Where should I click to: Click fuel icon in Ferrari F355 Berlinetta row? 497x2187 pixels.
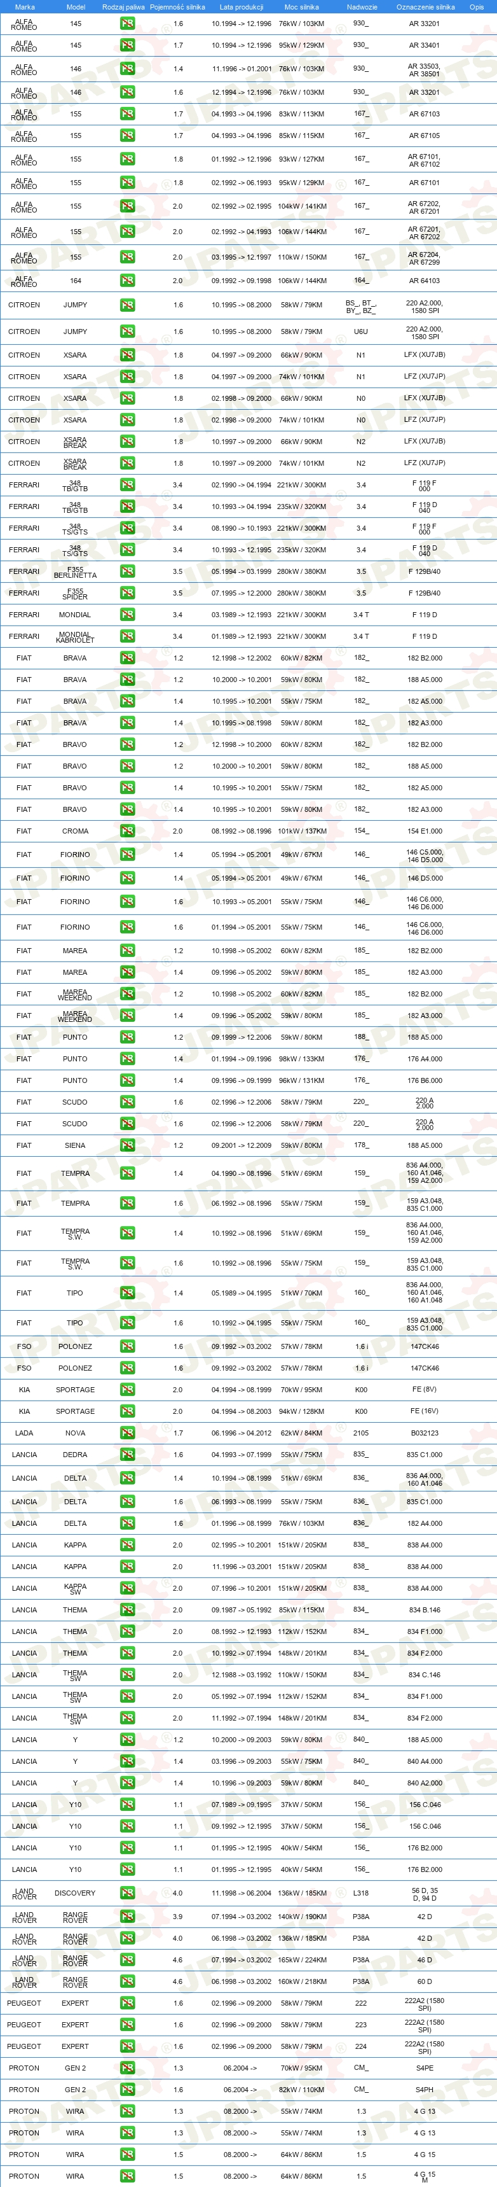point(127,571)
